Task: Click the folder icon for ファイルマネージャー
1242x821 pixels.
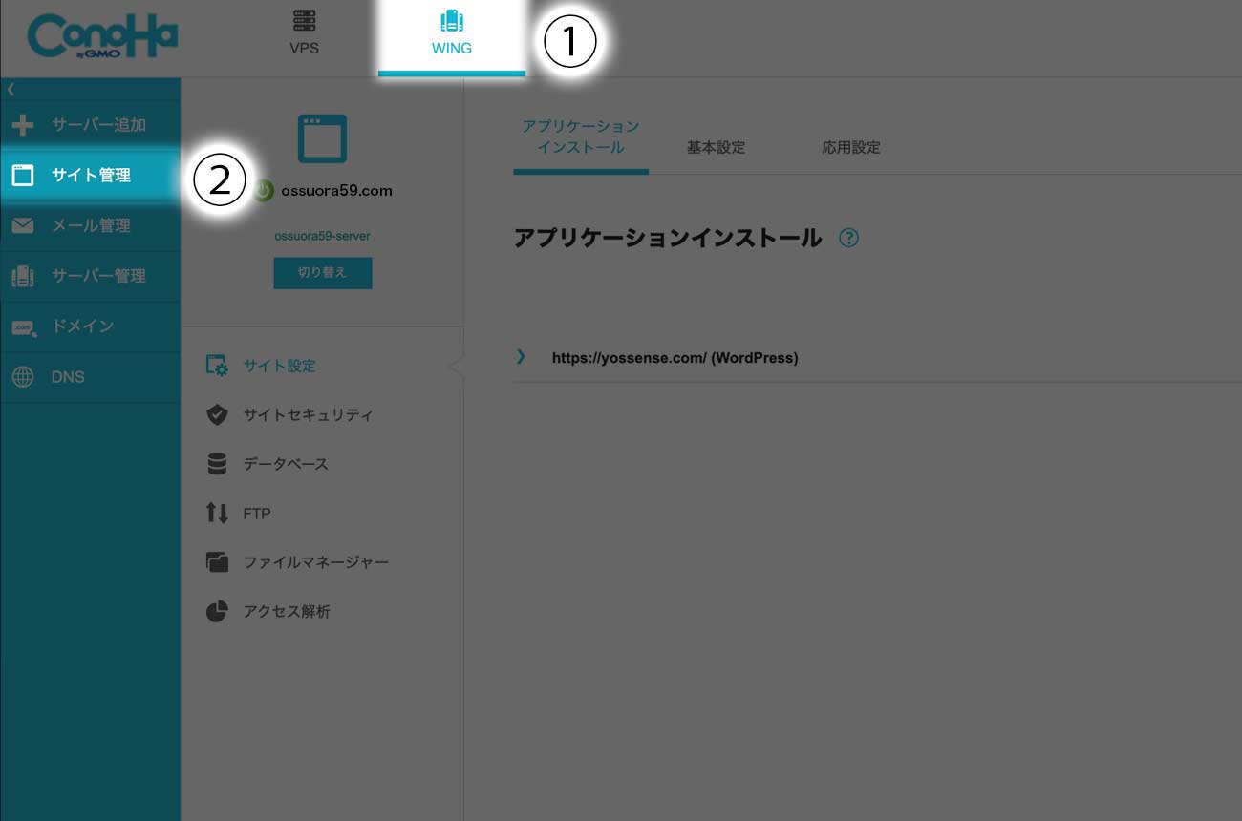Action: (217, 562)
